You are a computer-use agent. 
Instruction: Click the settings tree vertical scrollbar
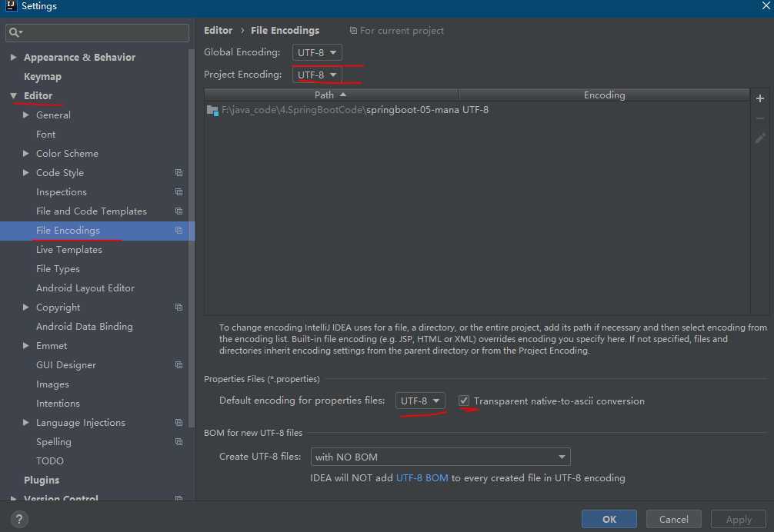click(x=192, y=237)
